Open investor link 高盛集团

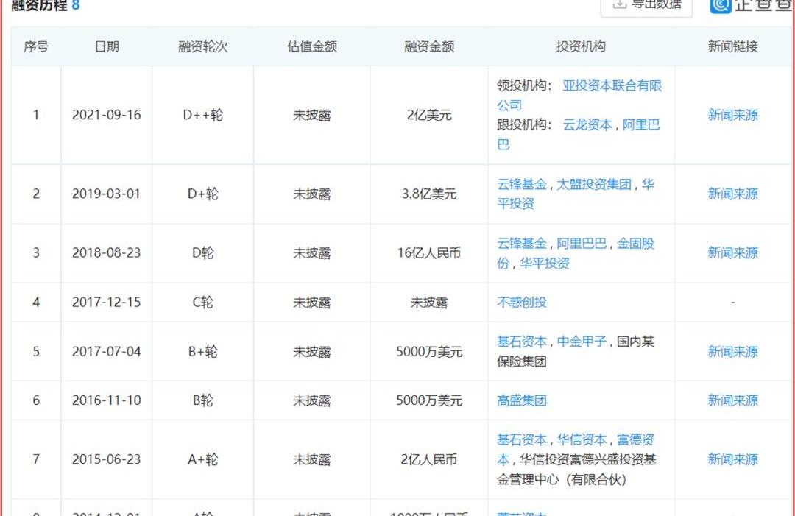pyautogui.click(x=522, y=400)
